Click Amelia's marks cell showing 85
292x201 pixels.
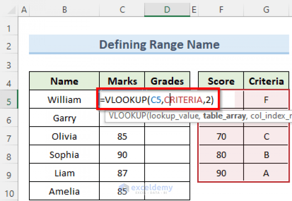(x=122, y=191)
